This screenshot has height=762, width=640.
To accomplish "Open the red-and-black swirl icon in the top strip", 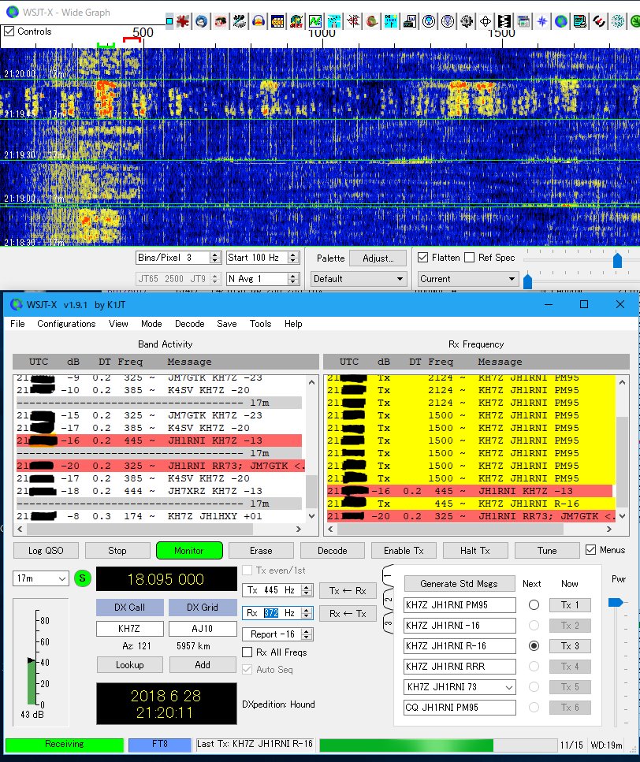I will pyautogui.click(x=599, y=21).
